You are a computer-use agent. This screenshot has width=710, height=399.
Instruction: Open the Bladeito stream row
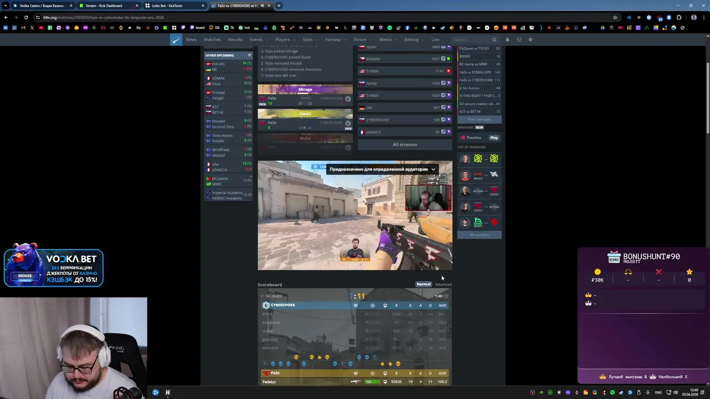point(404,59)
